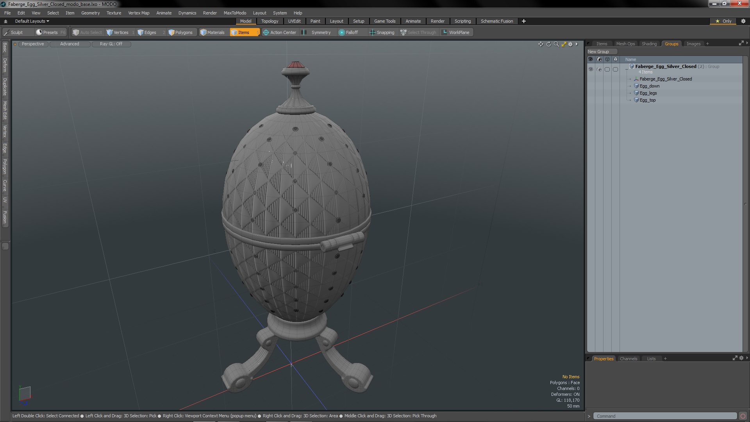
Task: Open the File menu
Action: (x=7, y=13)
